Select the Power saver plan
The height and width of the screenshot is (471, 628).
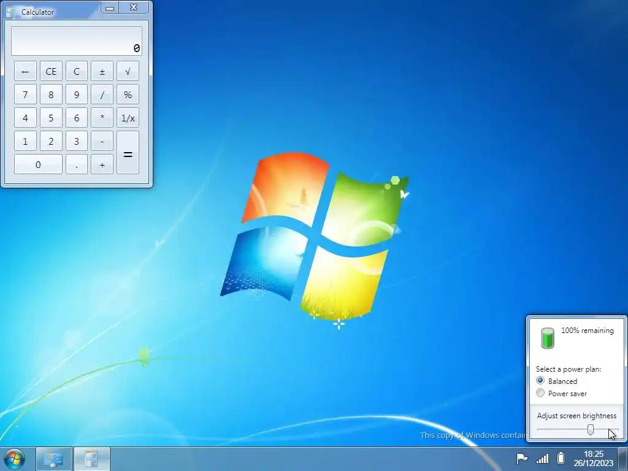tap(540, 393)
